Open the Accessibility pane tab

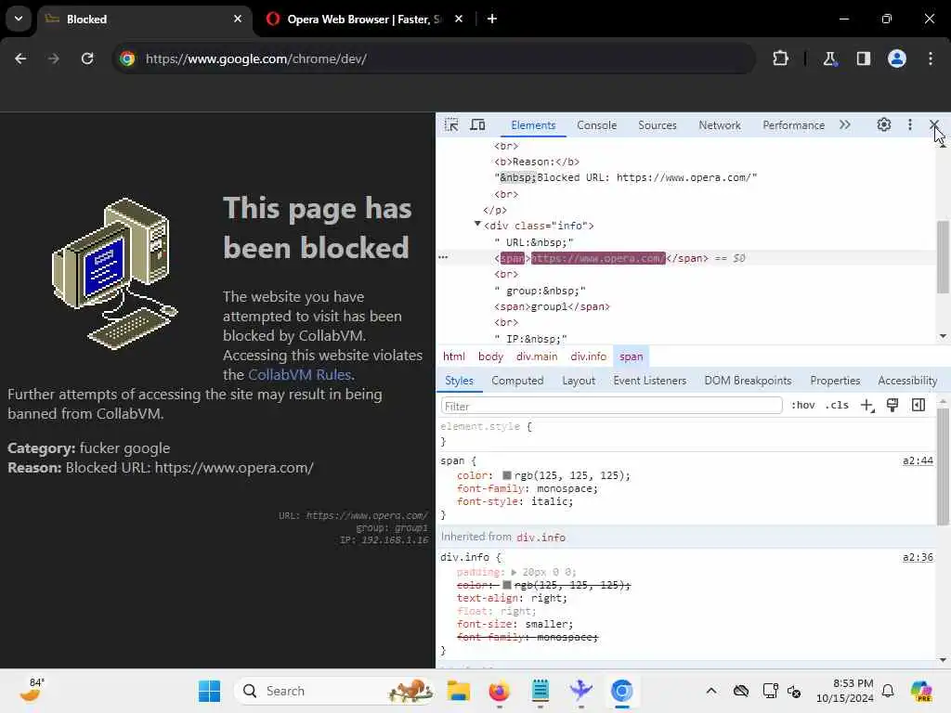[907, 381]
